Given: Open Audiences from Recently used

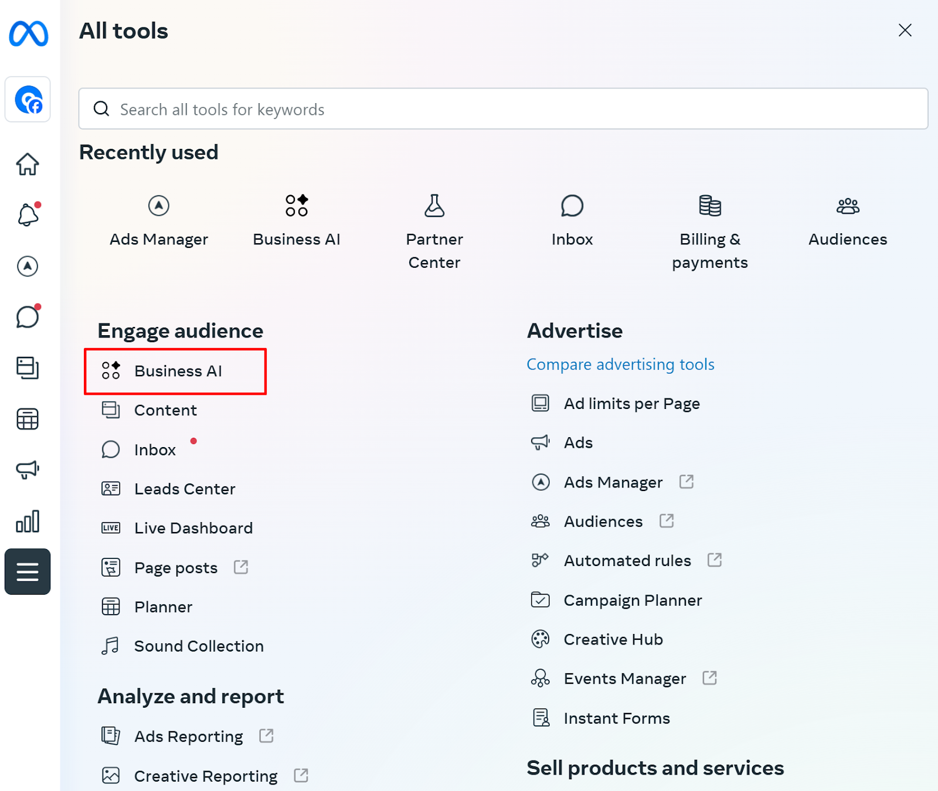Looking at the screenshot, I should pos(848,221).
